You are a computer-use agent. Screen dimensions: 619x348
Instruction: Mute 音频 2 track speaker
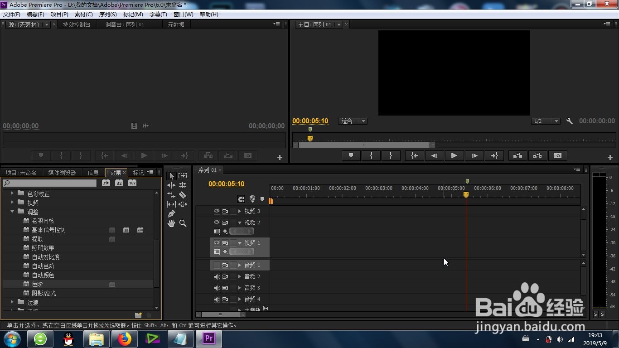pyautogui.click(x=217, y=276)
